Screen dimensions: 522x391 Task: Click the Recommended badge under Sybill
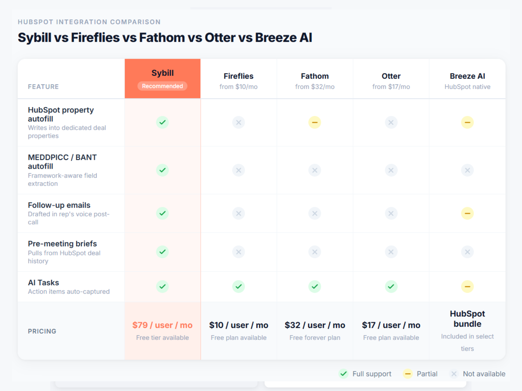[163, 86]
